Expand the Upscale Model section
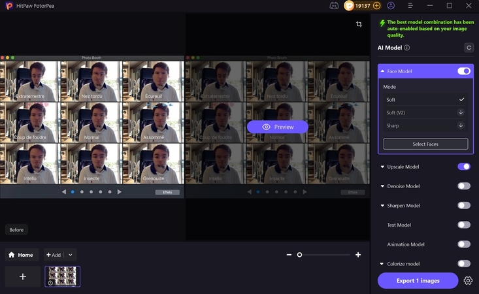479x294 pixels. (x=382, y=167)
